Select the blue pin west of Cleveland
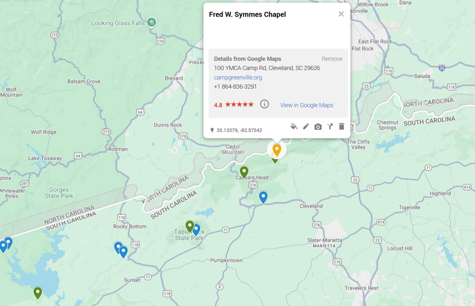This screenshot has width=475, height=306. coord(263,197)
